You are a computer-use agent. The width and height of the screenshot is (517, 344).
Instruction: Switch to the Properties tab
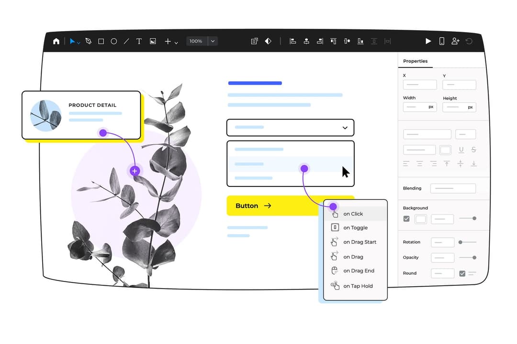point(415,61)
